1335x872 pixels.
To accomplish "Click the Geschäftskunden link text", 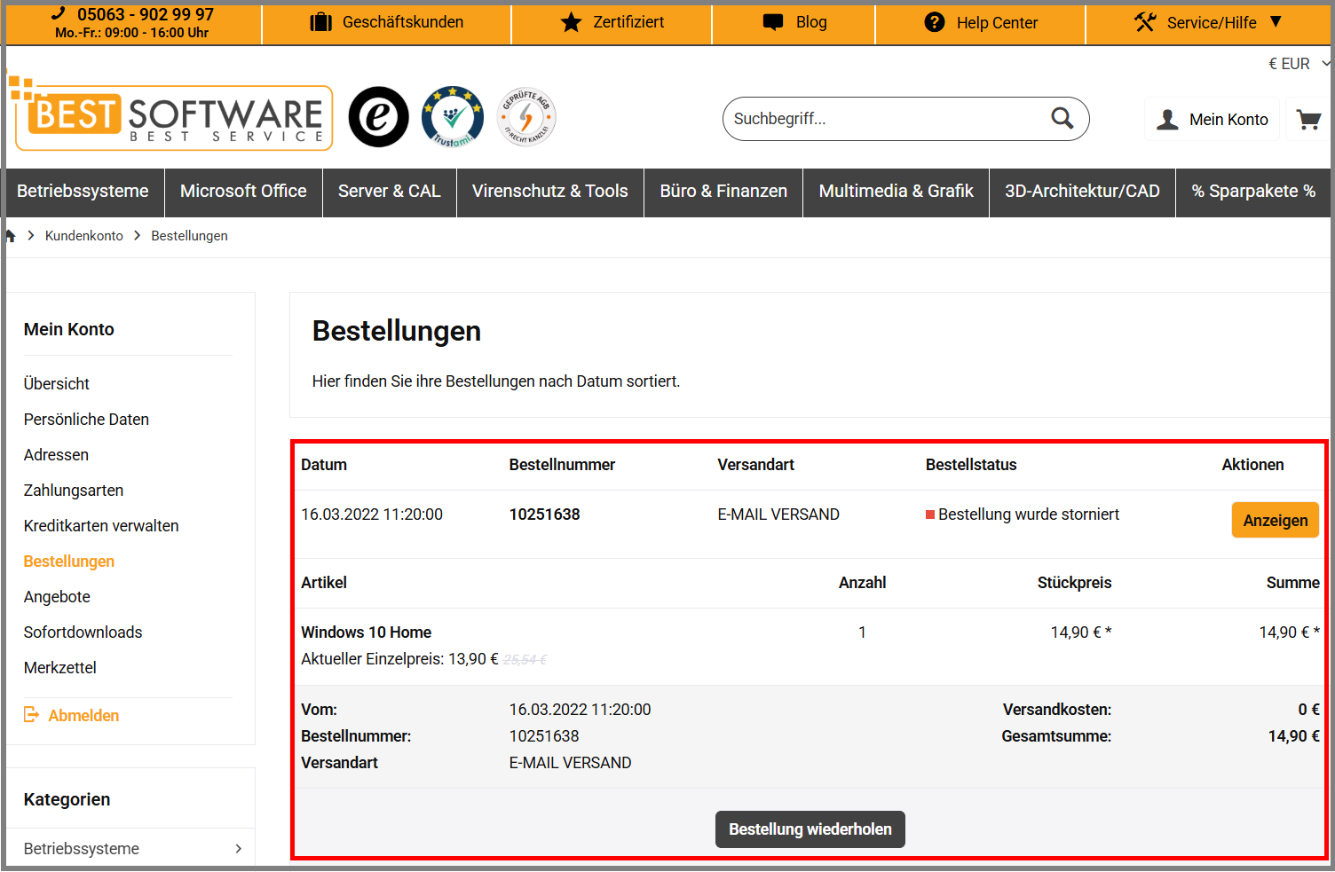I will tap(403, 22).
